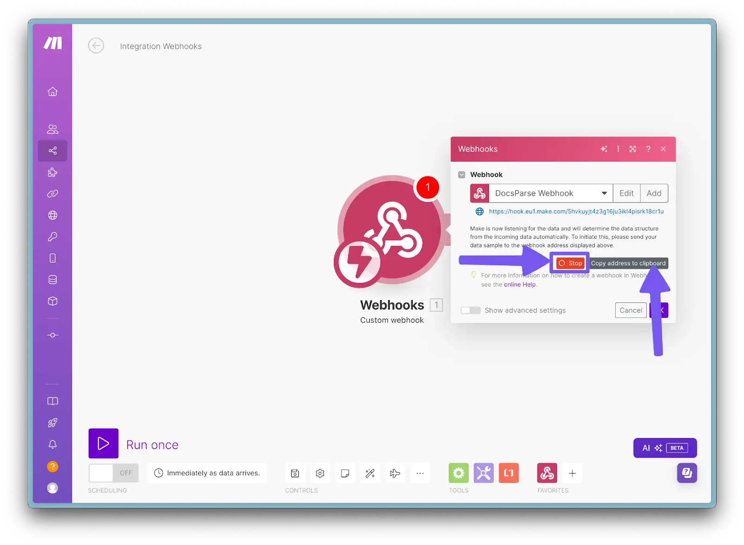
Task: Open the Devices phone icon
Action: (53, 258)
